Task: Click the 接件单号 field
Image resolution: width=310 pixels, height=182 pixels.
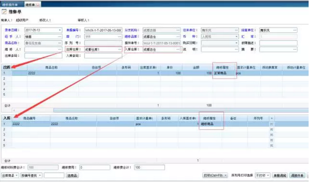Action: coord(162,43)
